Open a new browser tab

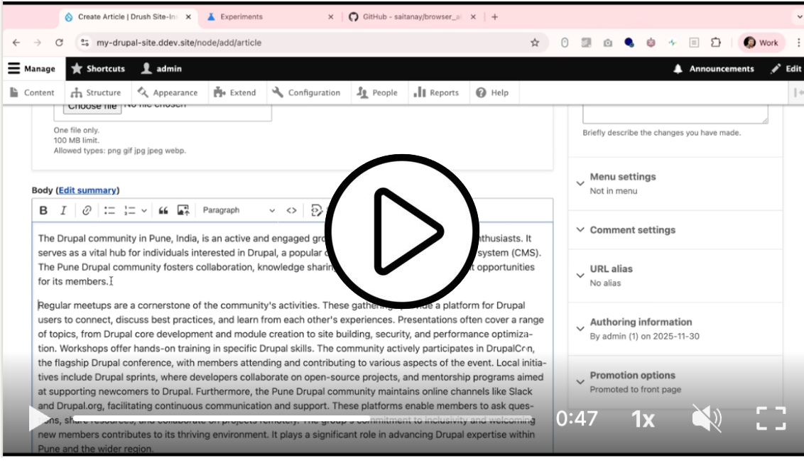[x=495, y=17]
